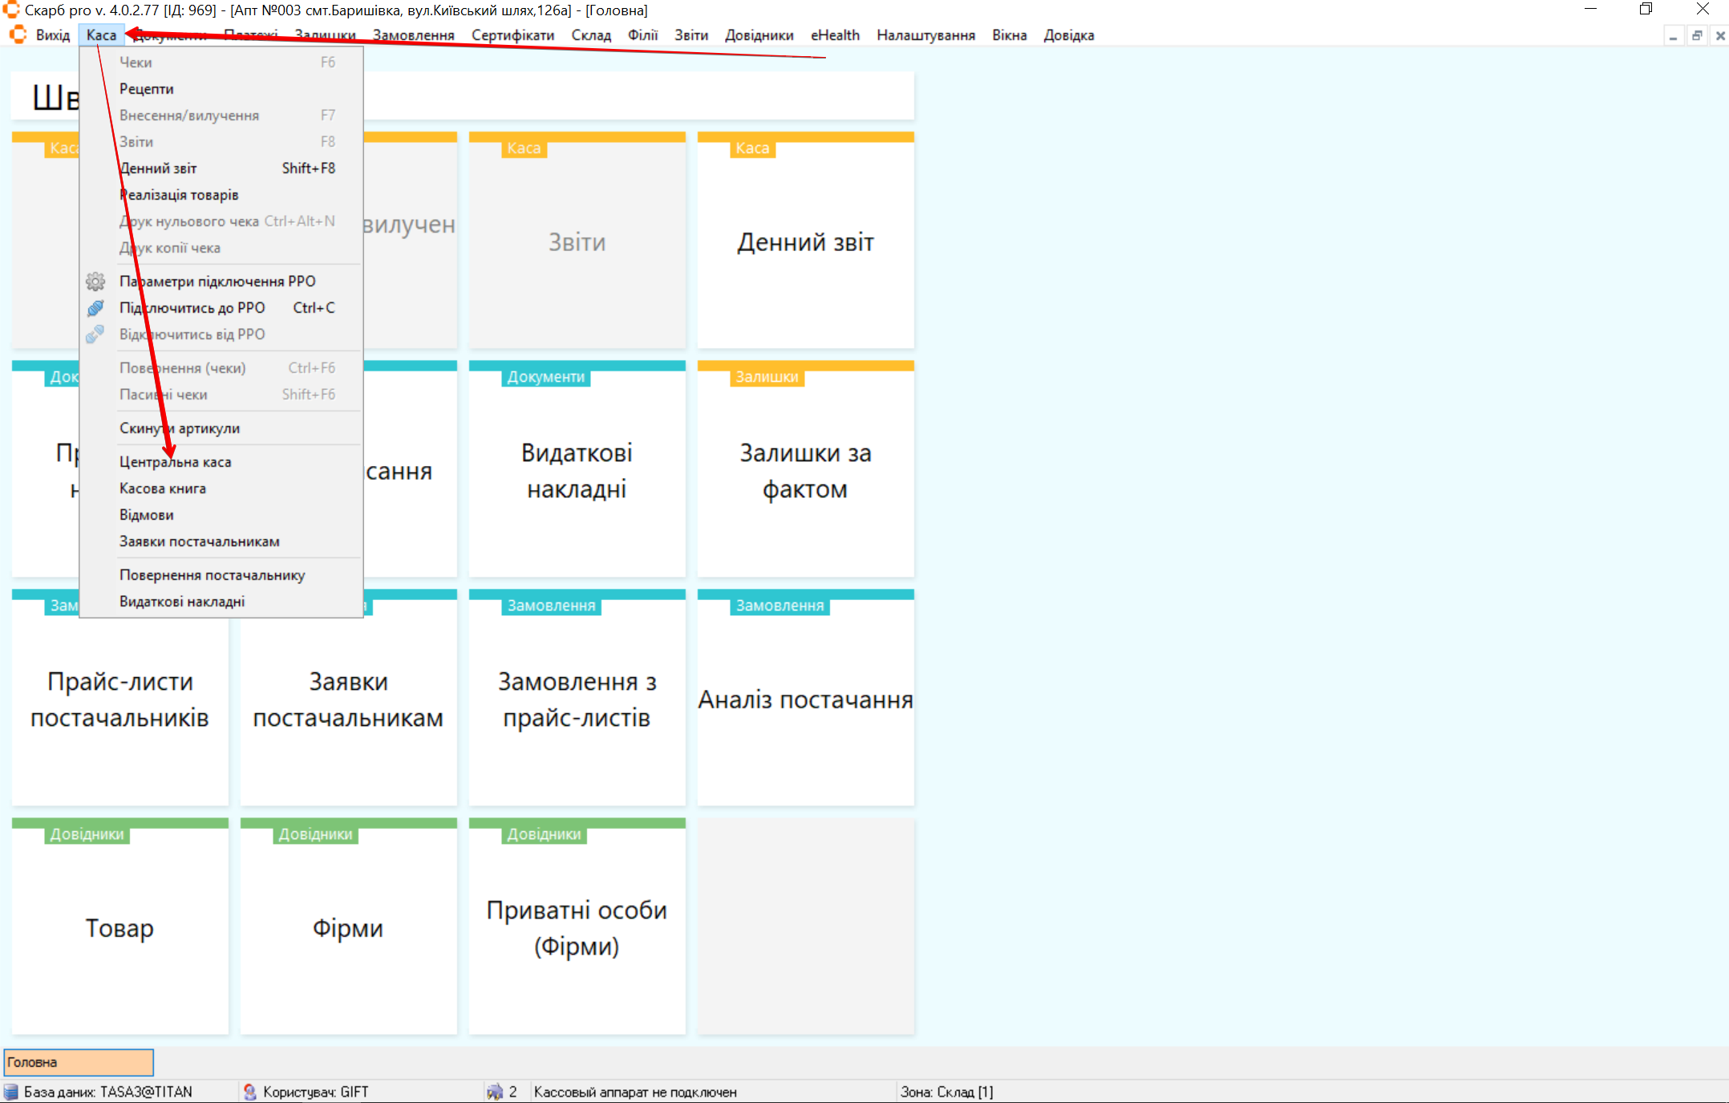Open Денний звіт menu item
Screen dimensions: 1729x1103
point(157,168)
